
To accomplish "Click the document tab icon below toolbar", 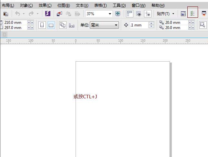I will click(5, 35).
